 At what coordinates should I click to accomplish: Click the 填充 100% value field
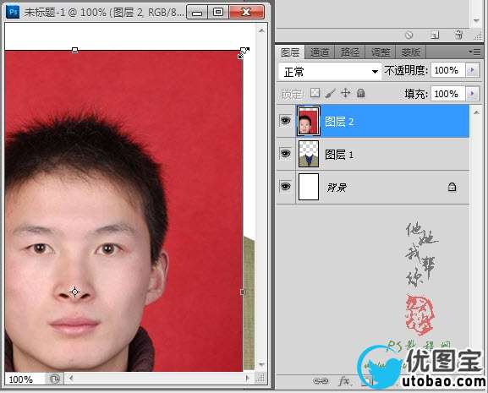tap(448, 94)
